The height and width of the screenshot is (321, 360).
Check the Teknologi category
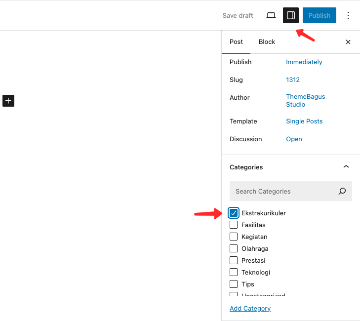234,272
